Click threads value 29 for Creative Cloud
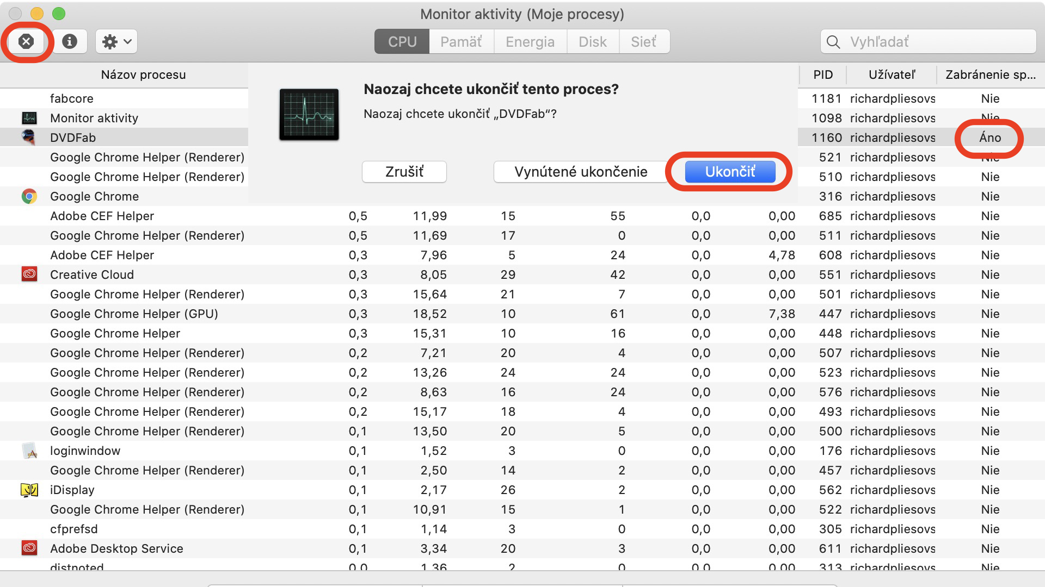Viewport: 1045px width, 587px height. (x=508, y=274)
